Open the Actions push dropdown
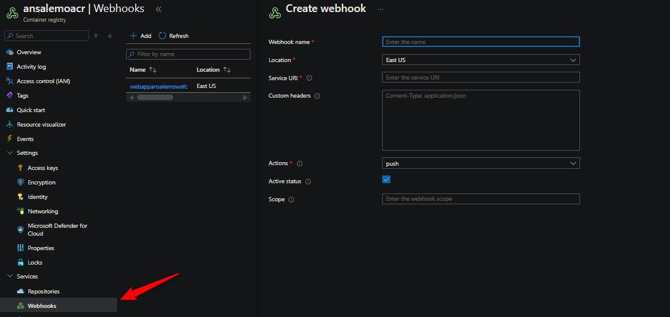 point(480,163)
